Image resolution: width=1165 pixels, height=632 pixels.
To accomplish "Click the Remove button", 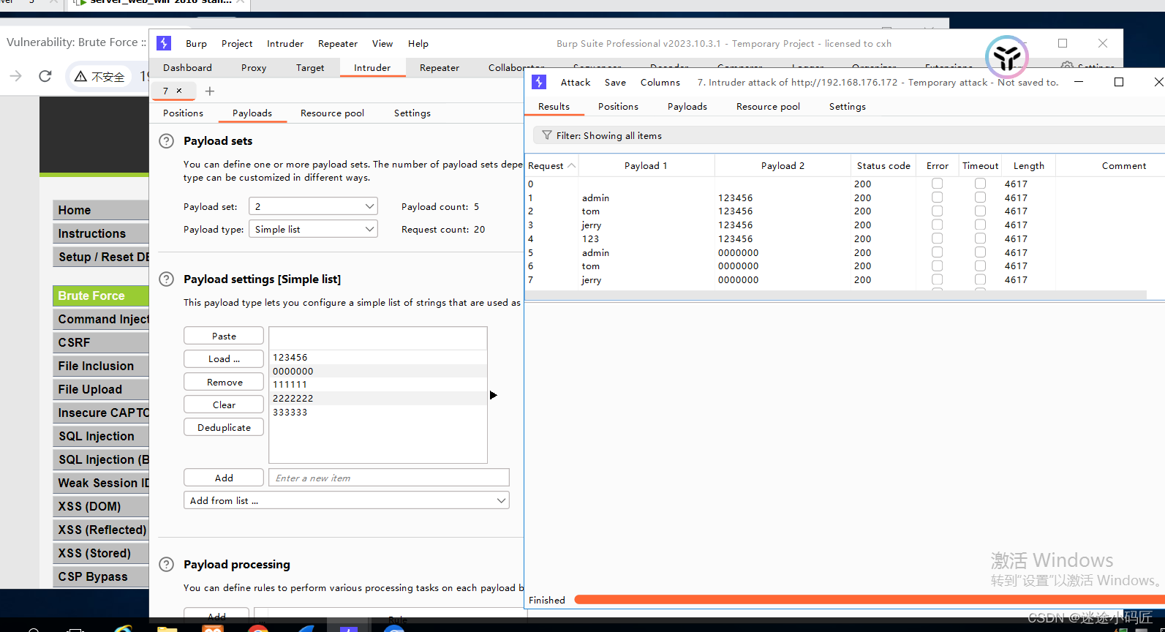I will [224, 382].
